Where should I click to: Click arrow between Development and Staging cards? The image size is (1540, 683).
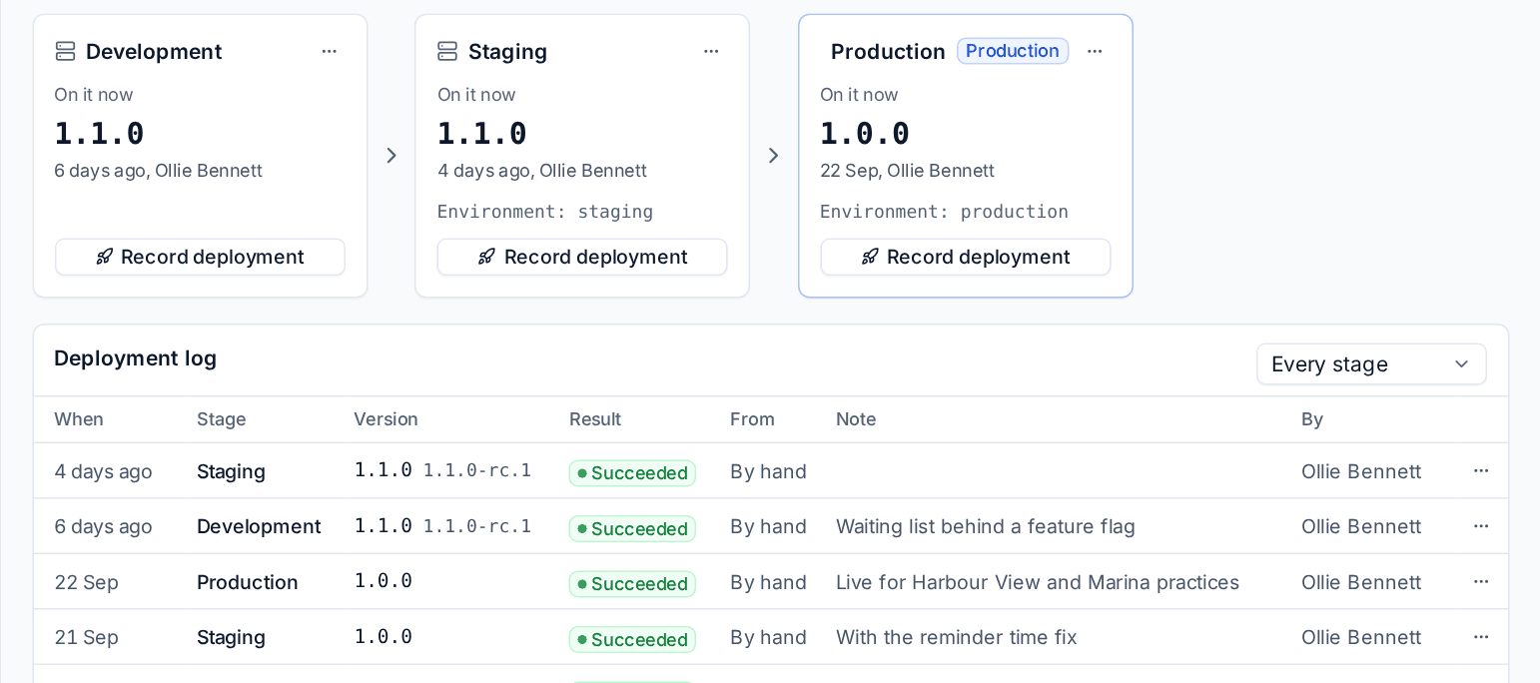click(391, 156)
